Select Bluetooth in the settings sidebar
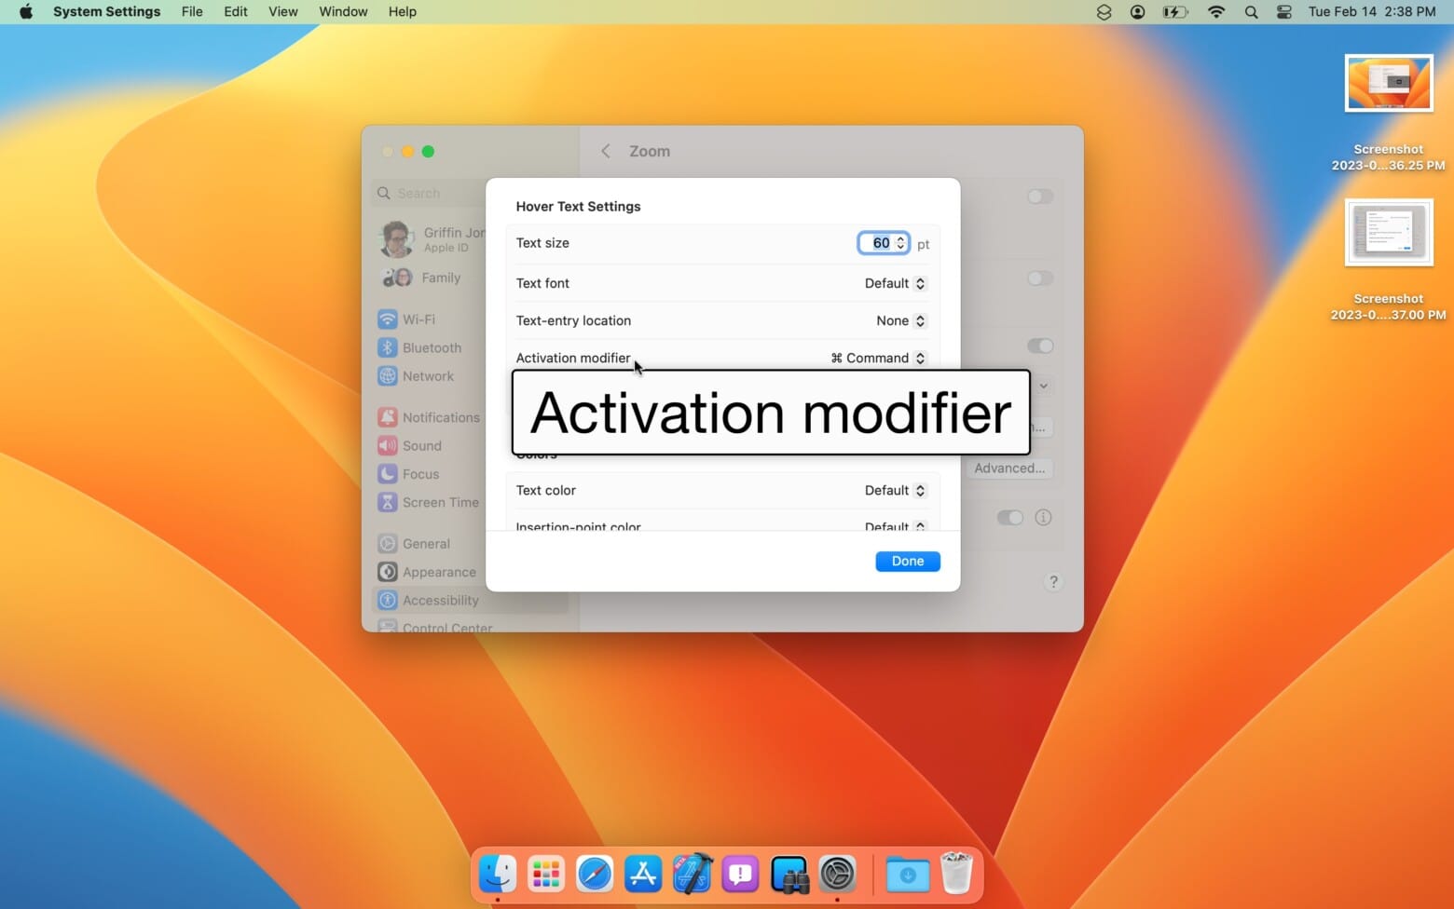1454x909 pixels. (432, 347)
